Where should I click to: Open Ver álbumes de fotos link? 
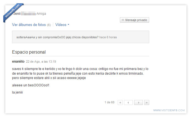29,25
